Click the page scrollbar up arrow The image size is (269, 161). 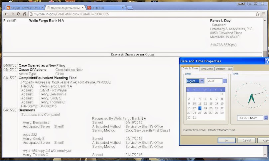tap(265, 20)
